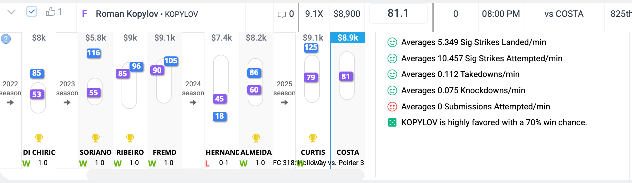
Task: Click the blue question mark help icon
Action: pyautogui.click(x=6, y=39)
